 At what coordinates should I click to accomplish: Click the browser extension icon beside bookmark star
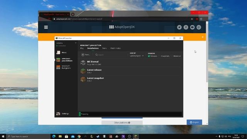(197, 19)
